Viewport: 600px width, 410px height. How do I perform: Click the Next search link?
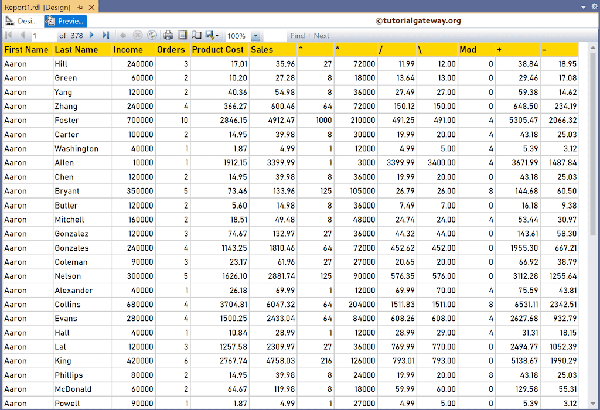pos(321,36)
